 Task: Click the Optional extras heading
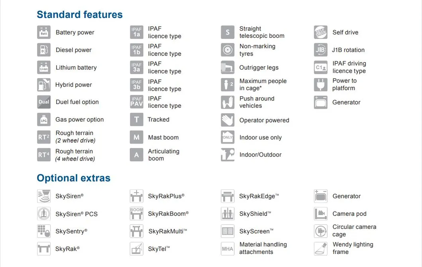pos(74,178)
